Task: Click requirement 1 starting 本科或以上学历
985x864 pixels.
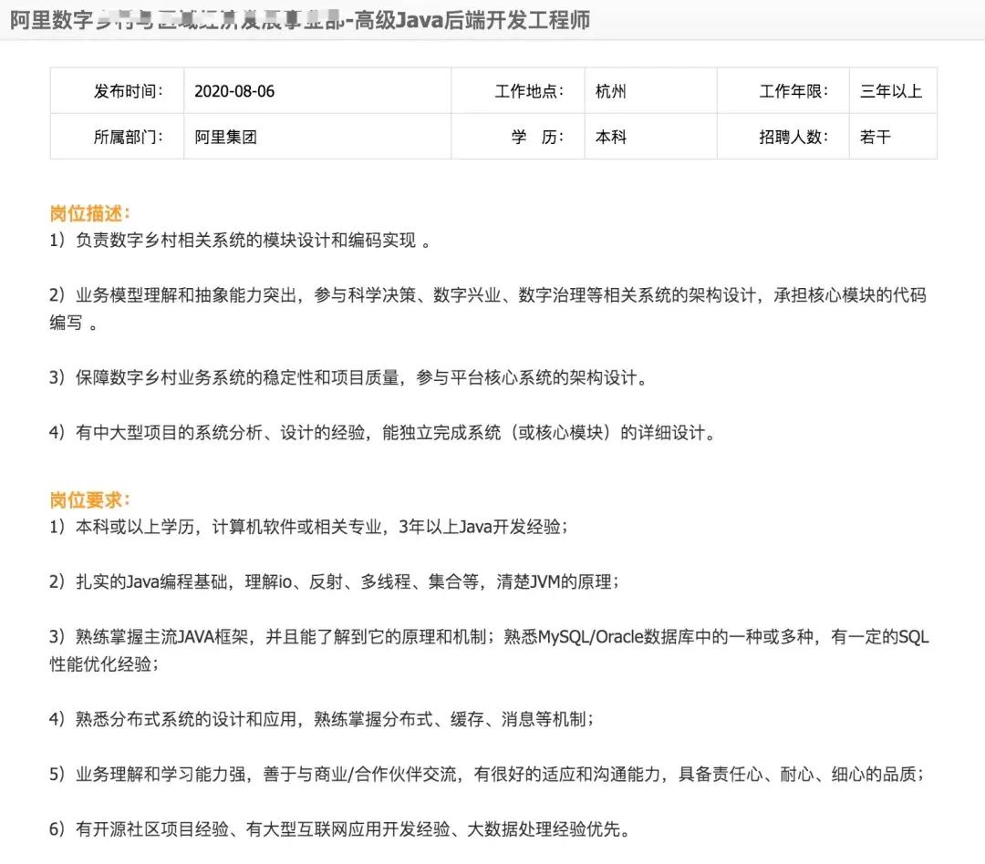Action: pos(308,527)
